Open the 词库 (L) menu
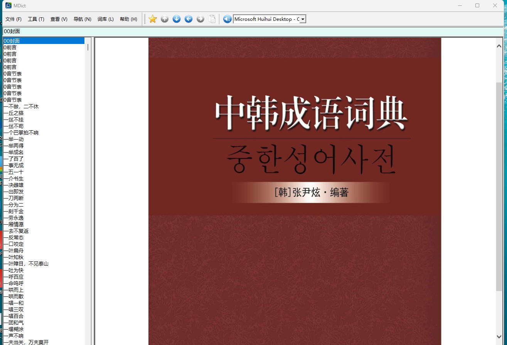The height and width of the screenshot is (345, 507). coord(106,19)
